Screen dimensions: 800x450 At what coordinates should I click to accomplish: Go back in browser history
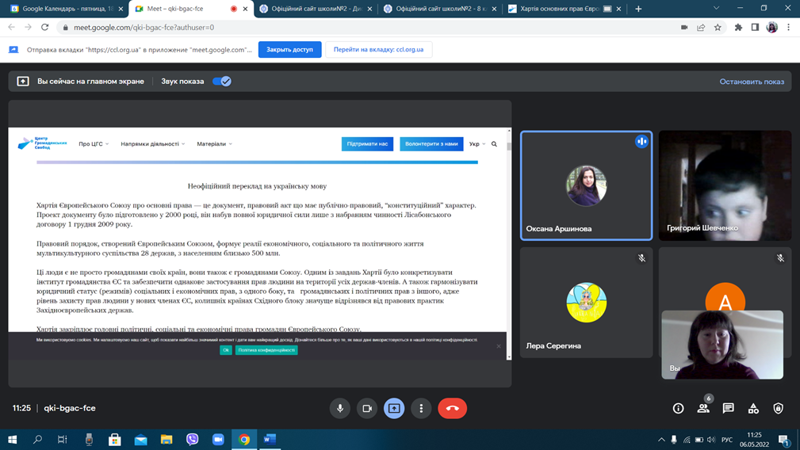(x=11, y=28)
